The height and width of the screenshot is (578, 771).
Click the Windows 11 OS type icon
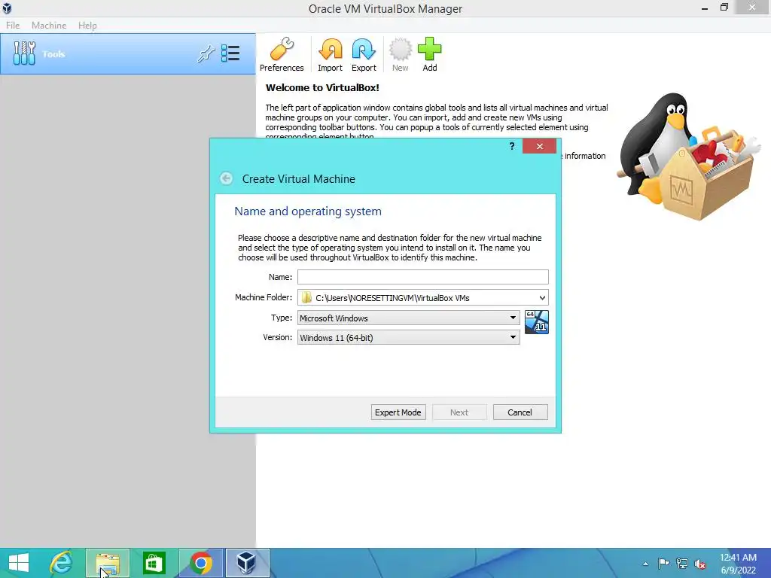[x=536, y=322]
